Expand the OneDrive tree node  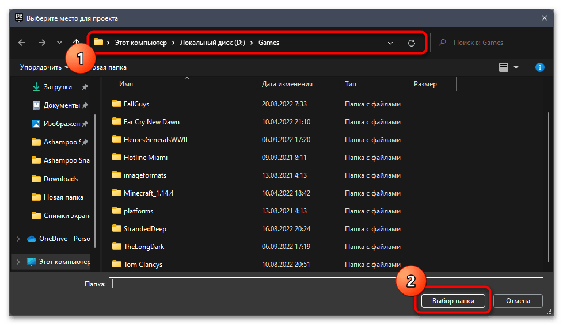[x=18, y=239]
